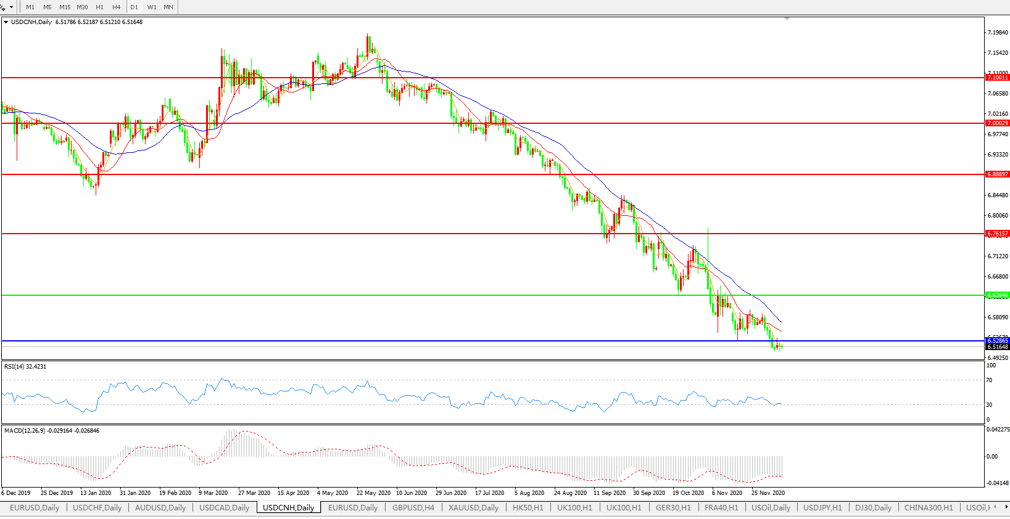Select the red 7.10011 price label
This screenshot has width=1010, height=519.
(x=997, y=78)
